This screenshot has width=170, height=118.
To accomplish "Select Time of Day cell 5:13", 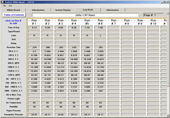I will (34, 27).
